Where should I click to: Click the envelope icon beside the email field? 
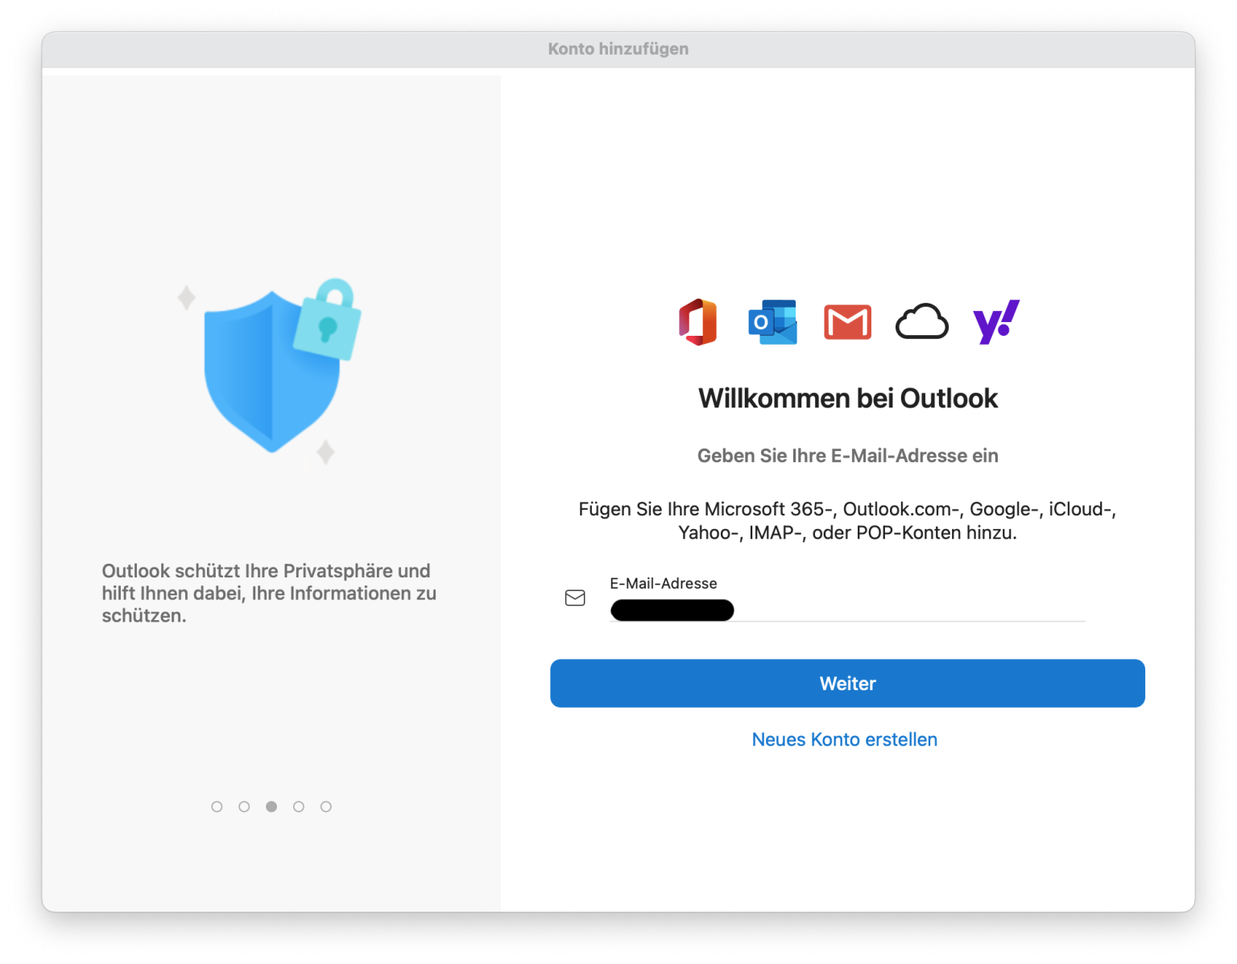tap(575, 598)
